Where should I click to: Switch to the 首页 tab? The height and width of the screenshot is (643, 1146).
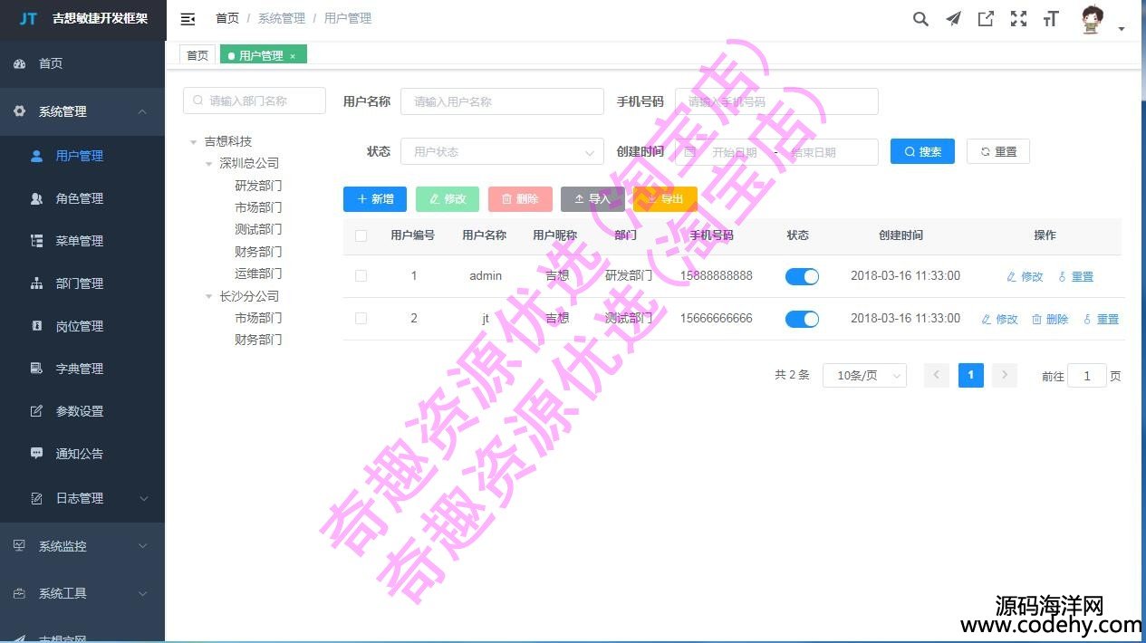pos(197,55)
